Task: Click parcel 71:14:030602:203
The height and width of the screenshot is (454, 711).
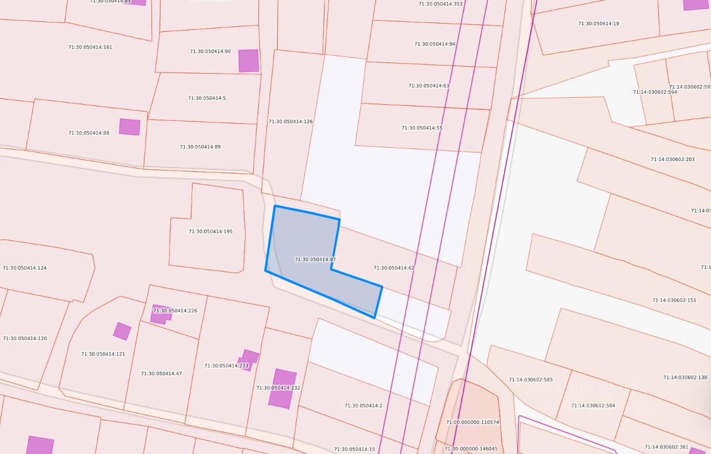Action: coord(672,159)
